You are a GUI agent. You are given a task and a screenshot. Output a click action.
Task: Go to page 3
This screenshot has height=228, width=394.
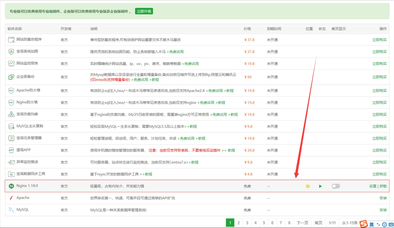click(247, 223)
